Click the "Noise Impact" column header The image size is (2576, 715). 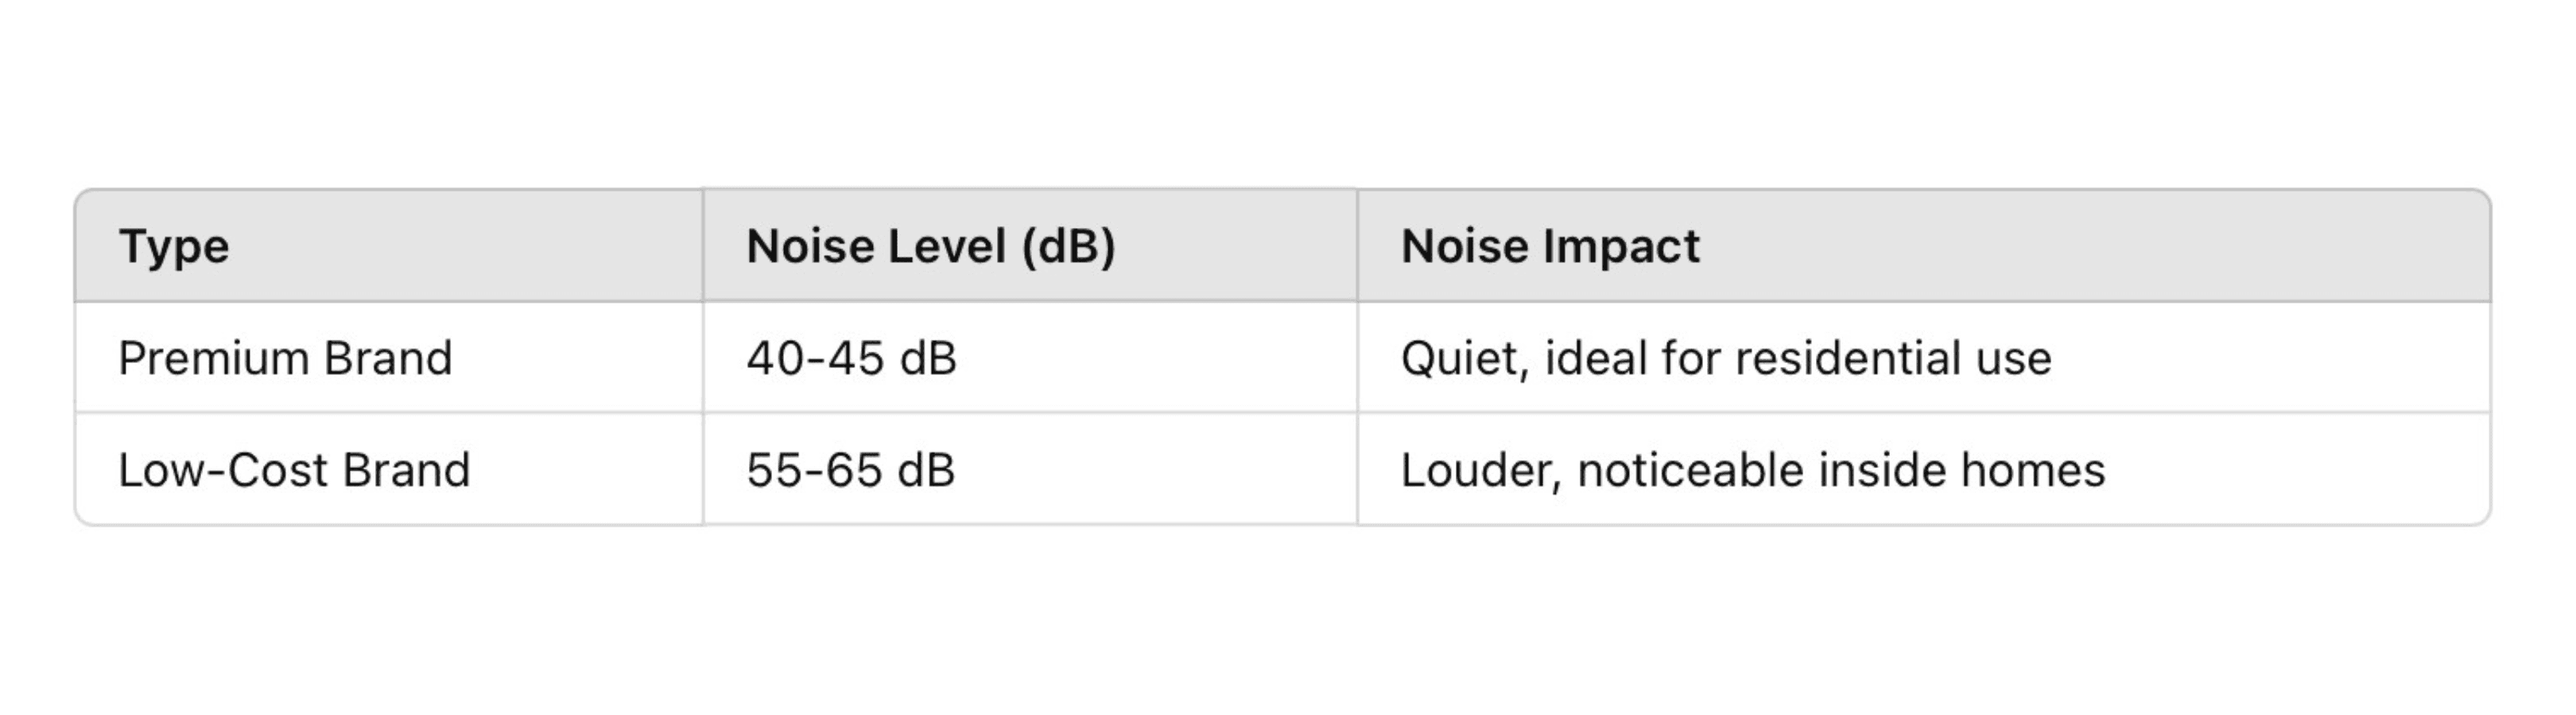coord(1549,246)
